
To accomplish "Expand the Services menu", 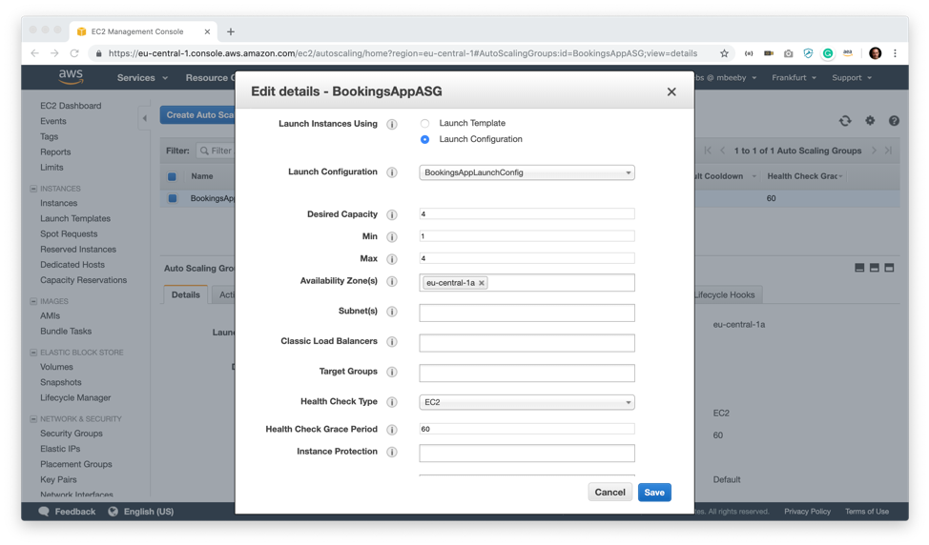I will [142, 77].
